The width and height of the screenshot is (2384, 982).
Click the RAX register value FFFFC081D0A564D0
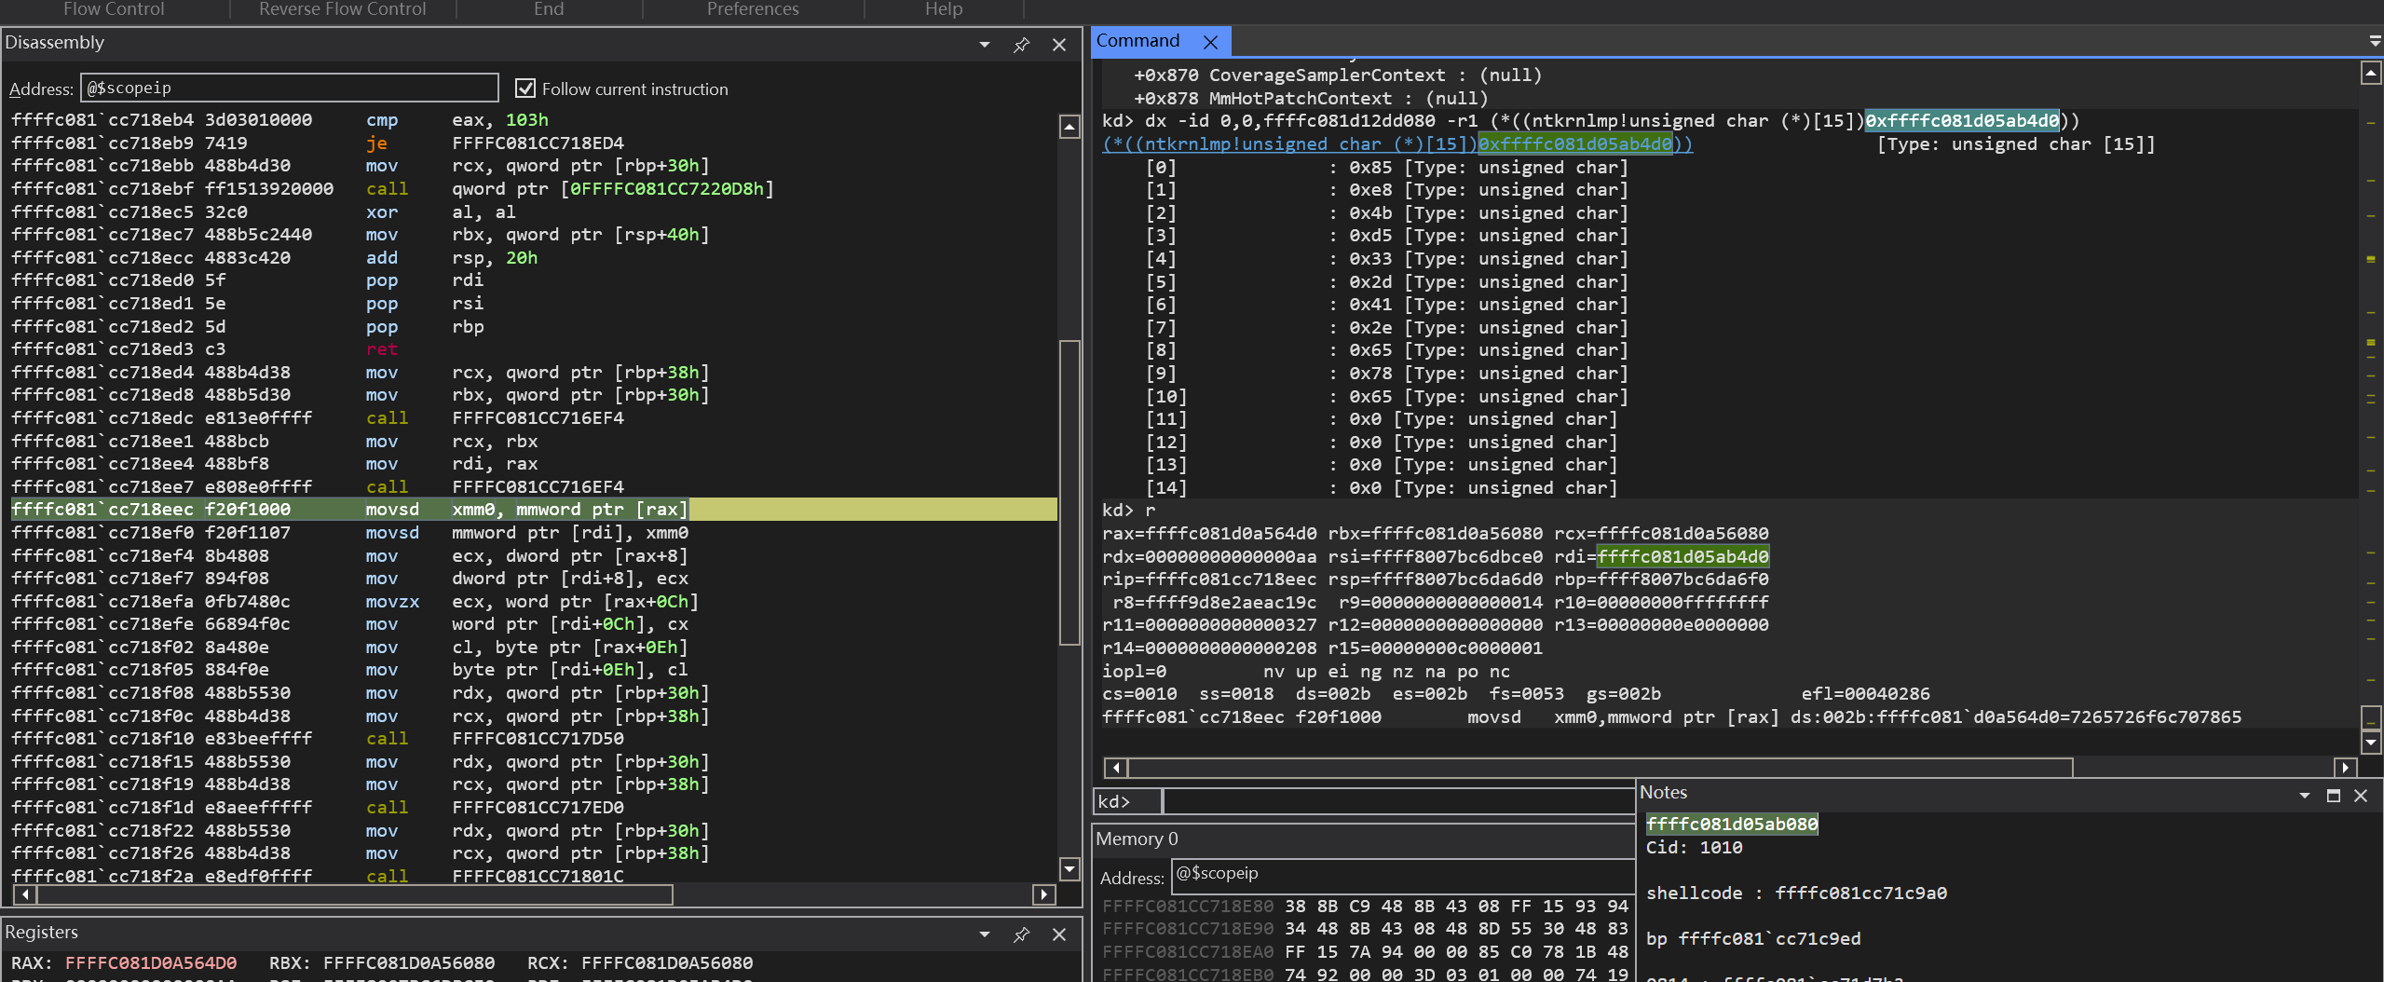151,963
